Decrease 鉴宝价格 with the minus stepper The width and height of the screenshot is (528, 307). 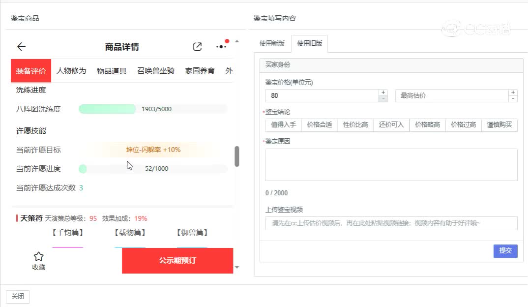coord(383,99)
